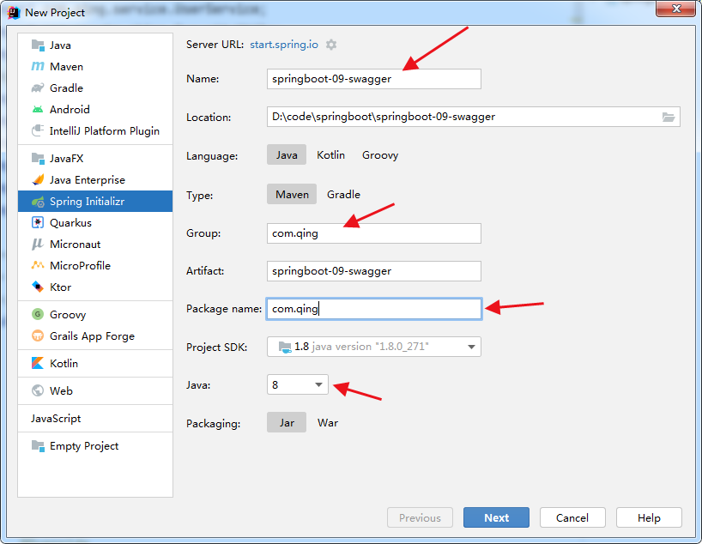The image size is (702, 544).
Task: Click the Spring Initializr leaf icon
Action: tap(38, 202)
